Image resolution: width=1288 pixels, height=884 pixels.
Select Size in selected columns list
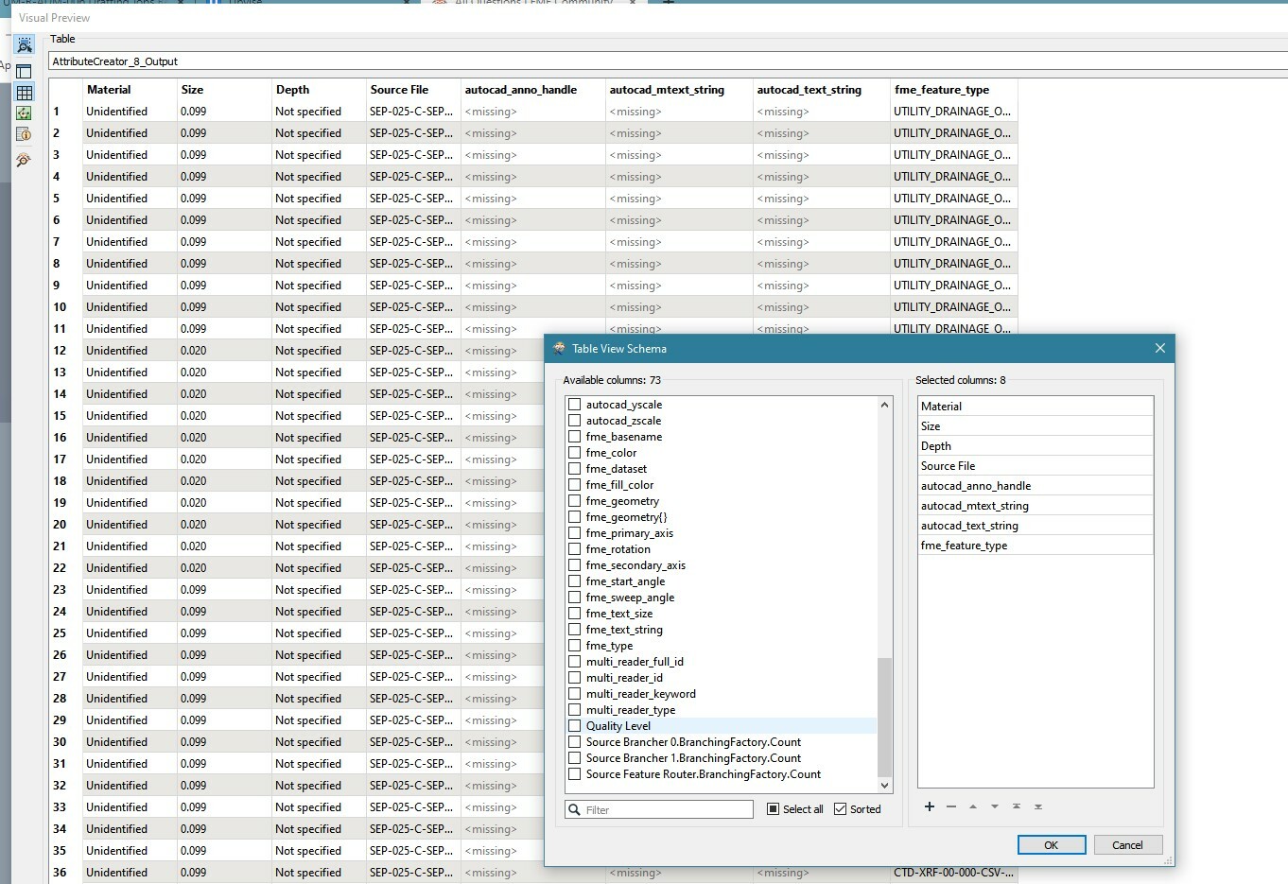1036,425
